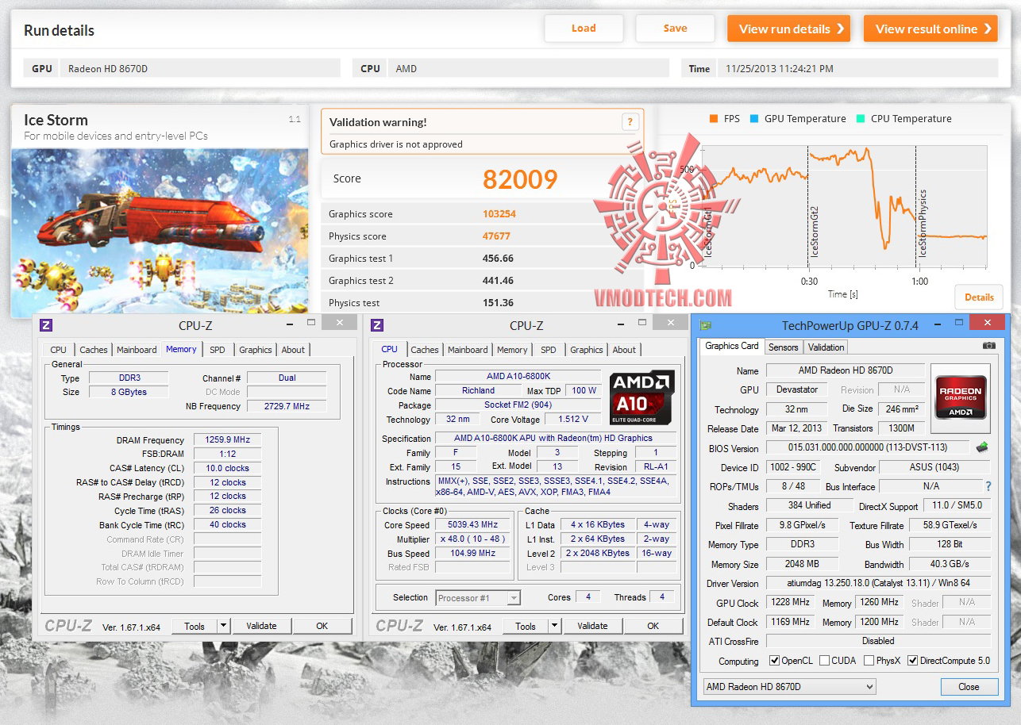This screenshot has width=1021, height=725.
Task: Click the orange FPS legend swatch
Action: point(713,119)
